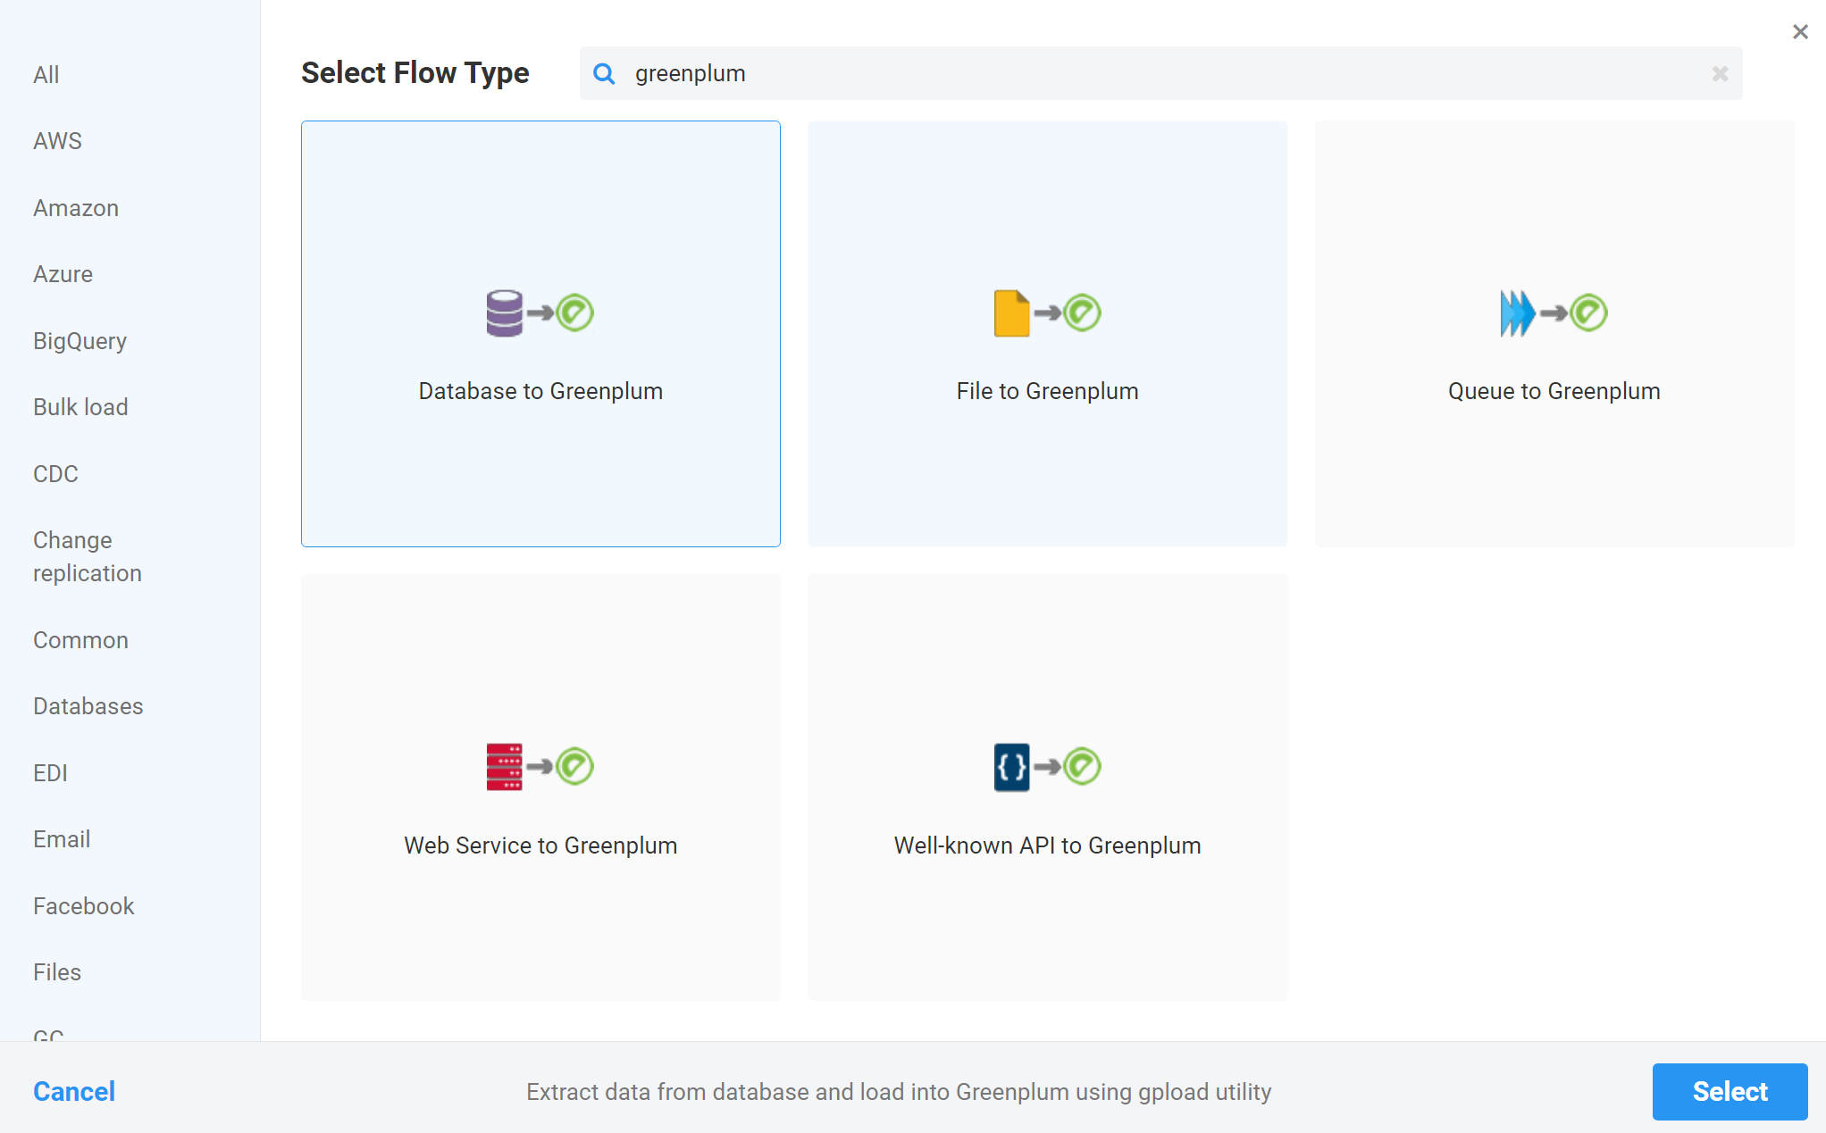Select the 'Queue to Greenplum' label

[x=1554, y=391]
